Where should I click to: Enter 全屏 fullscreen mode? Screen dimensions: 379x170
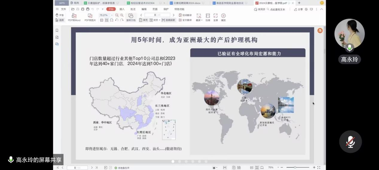(x=215, y=16)
